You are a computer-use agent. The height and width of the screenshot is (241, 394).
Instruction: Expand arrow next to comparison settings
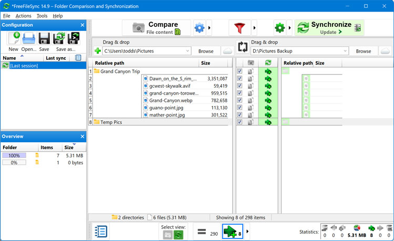pos(209,28)
